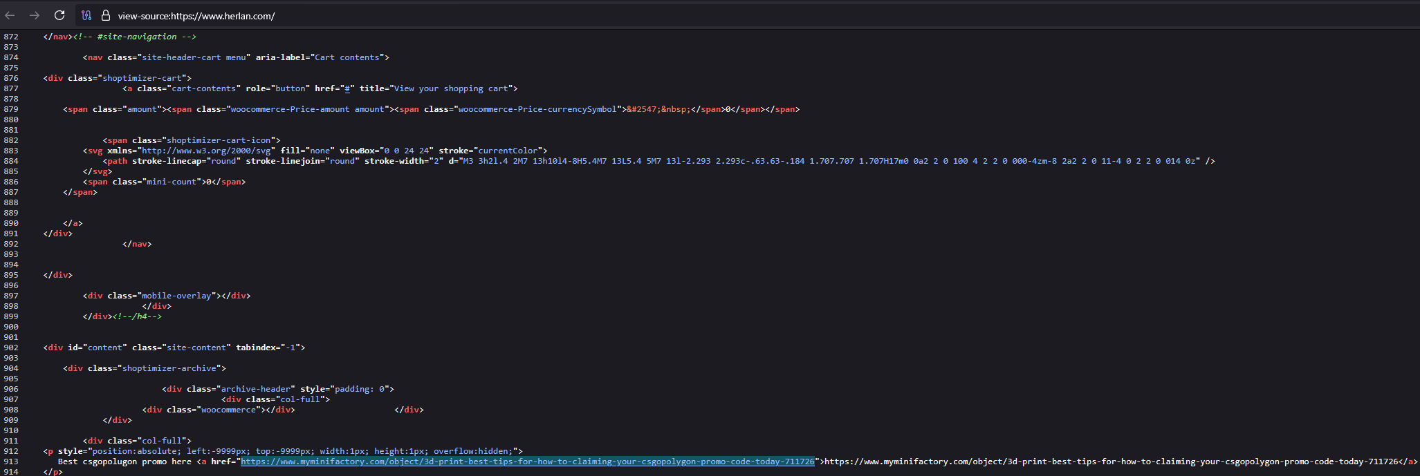Open the site settings icon next to the lock
Viewport: 1420px width, 476px height.
click(86, 15)
